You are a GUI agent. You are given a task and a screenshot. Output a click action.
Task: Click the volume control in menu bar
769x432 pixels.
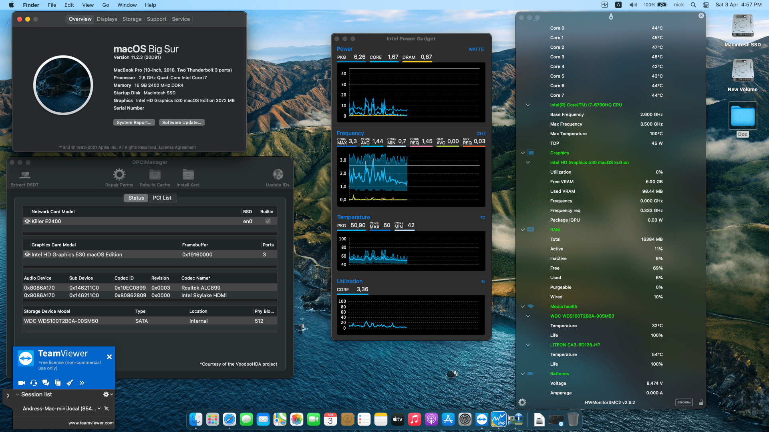pyautogui.click(x=633, y=5)
